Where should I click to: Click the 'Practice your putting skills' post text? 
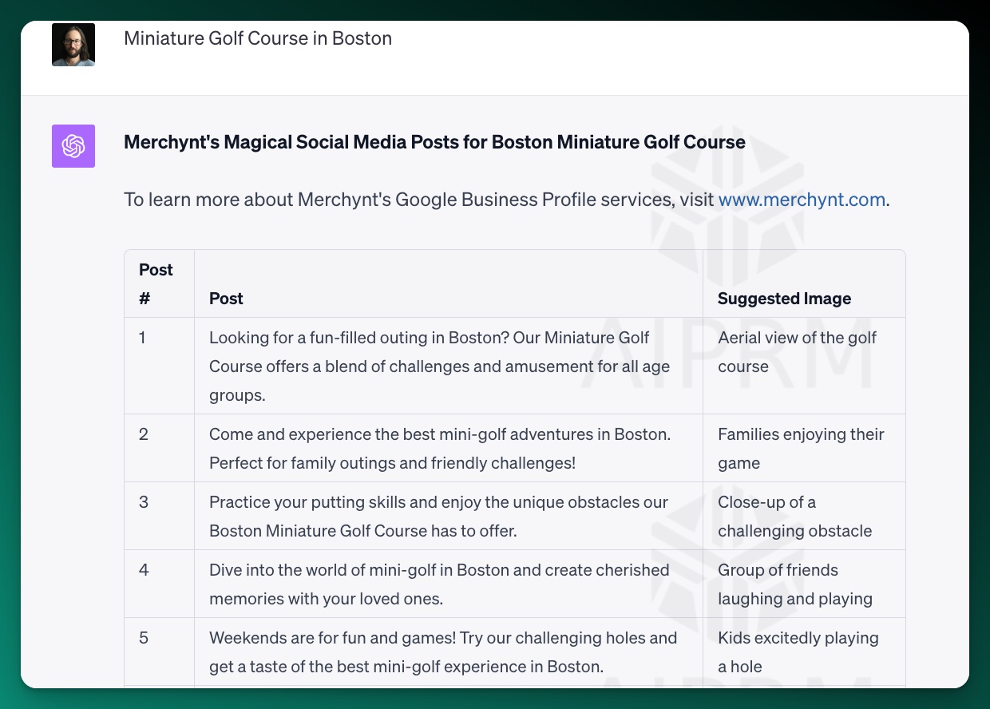(438, 517)
